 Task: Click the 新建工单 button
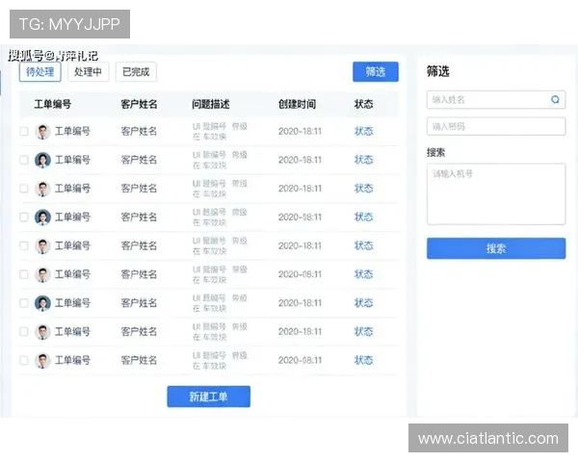tap(209, 397)
